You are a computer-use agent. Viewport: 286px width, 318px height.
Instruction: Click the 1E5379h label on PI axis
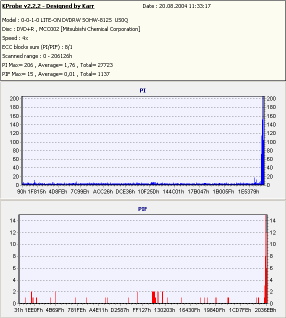click(x=248, y=191)
